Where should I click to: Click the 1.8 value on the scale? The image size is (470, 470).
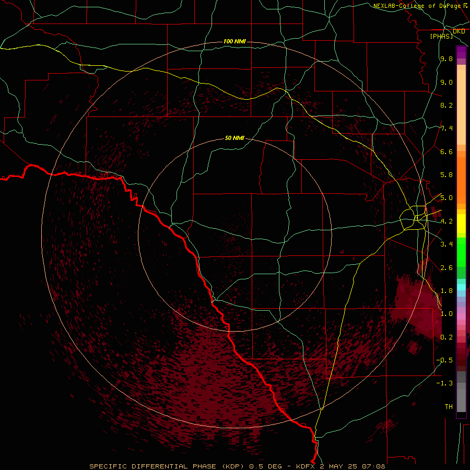[x=446, y=291]
